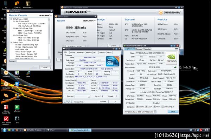Toggle the PhysX checkbox in GPU-Z
Screen dimensions: 211x139
click(x=155, y=107)
